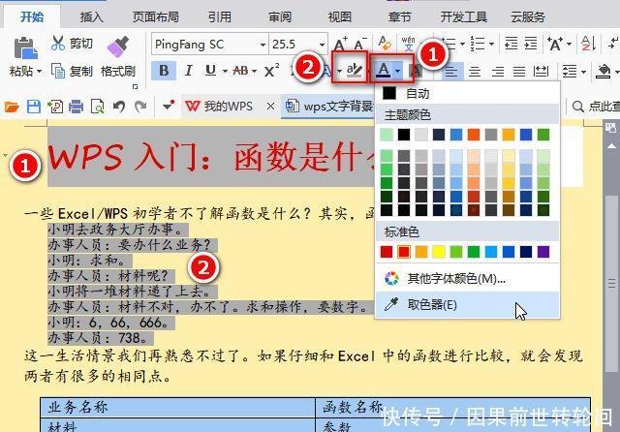The height and width of the screenshot is (432, 620).
Task: Pick the orange theme color in top row
Action: click(x=474, y=135)
